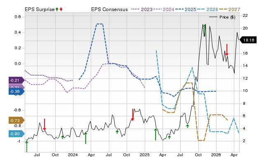
Task: Click the tall green beat arrow in March 2025
Action: click(x=156, y=134)
